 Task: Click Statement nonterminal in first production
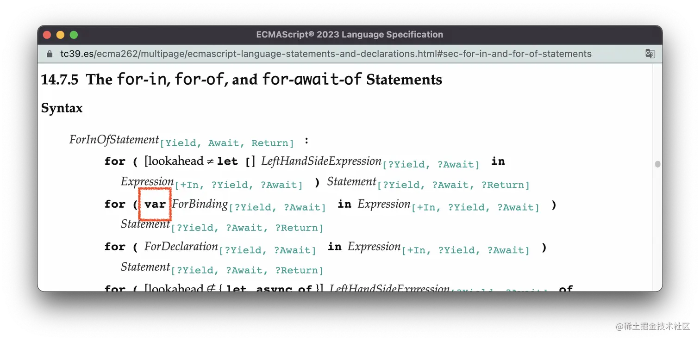click(x=352, y=181)
